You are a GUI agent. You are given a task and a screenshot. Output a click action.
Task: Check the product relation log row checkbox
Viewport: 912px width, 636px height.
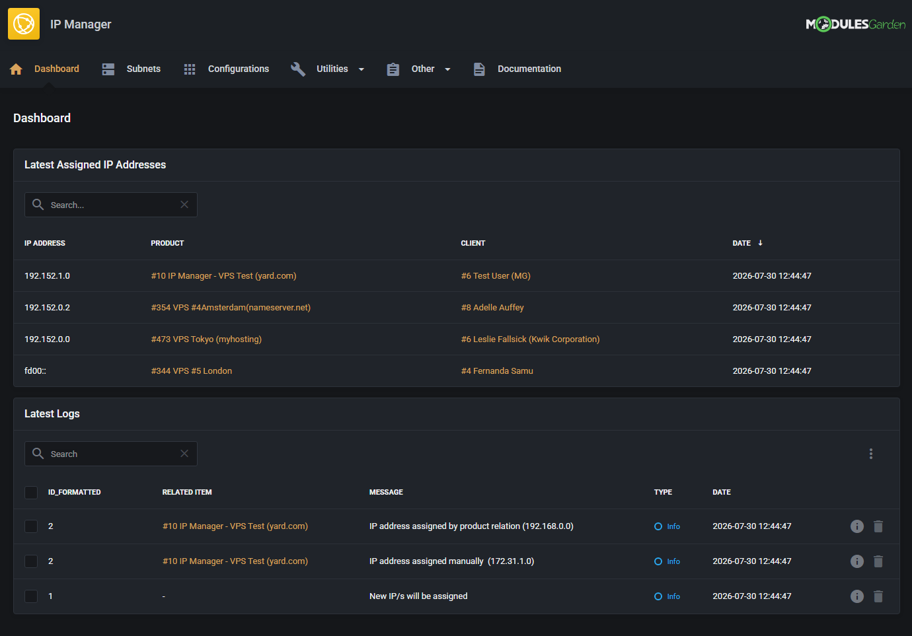(x=31, y=526)
